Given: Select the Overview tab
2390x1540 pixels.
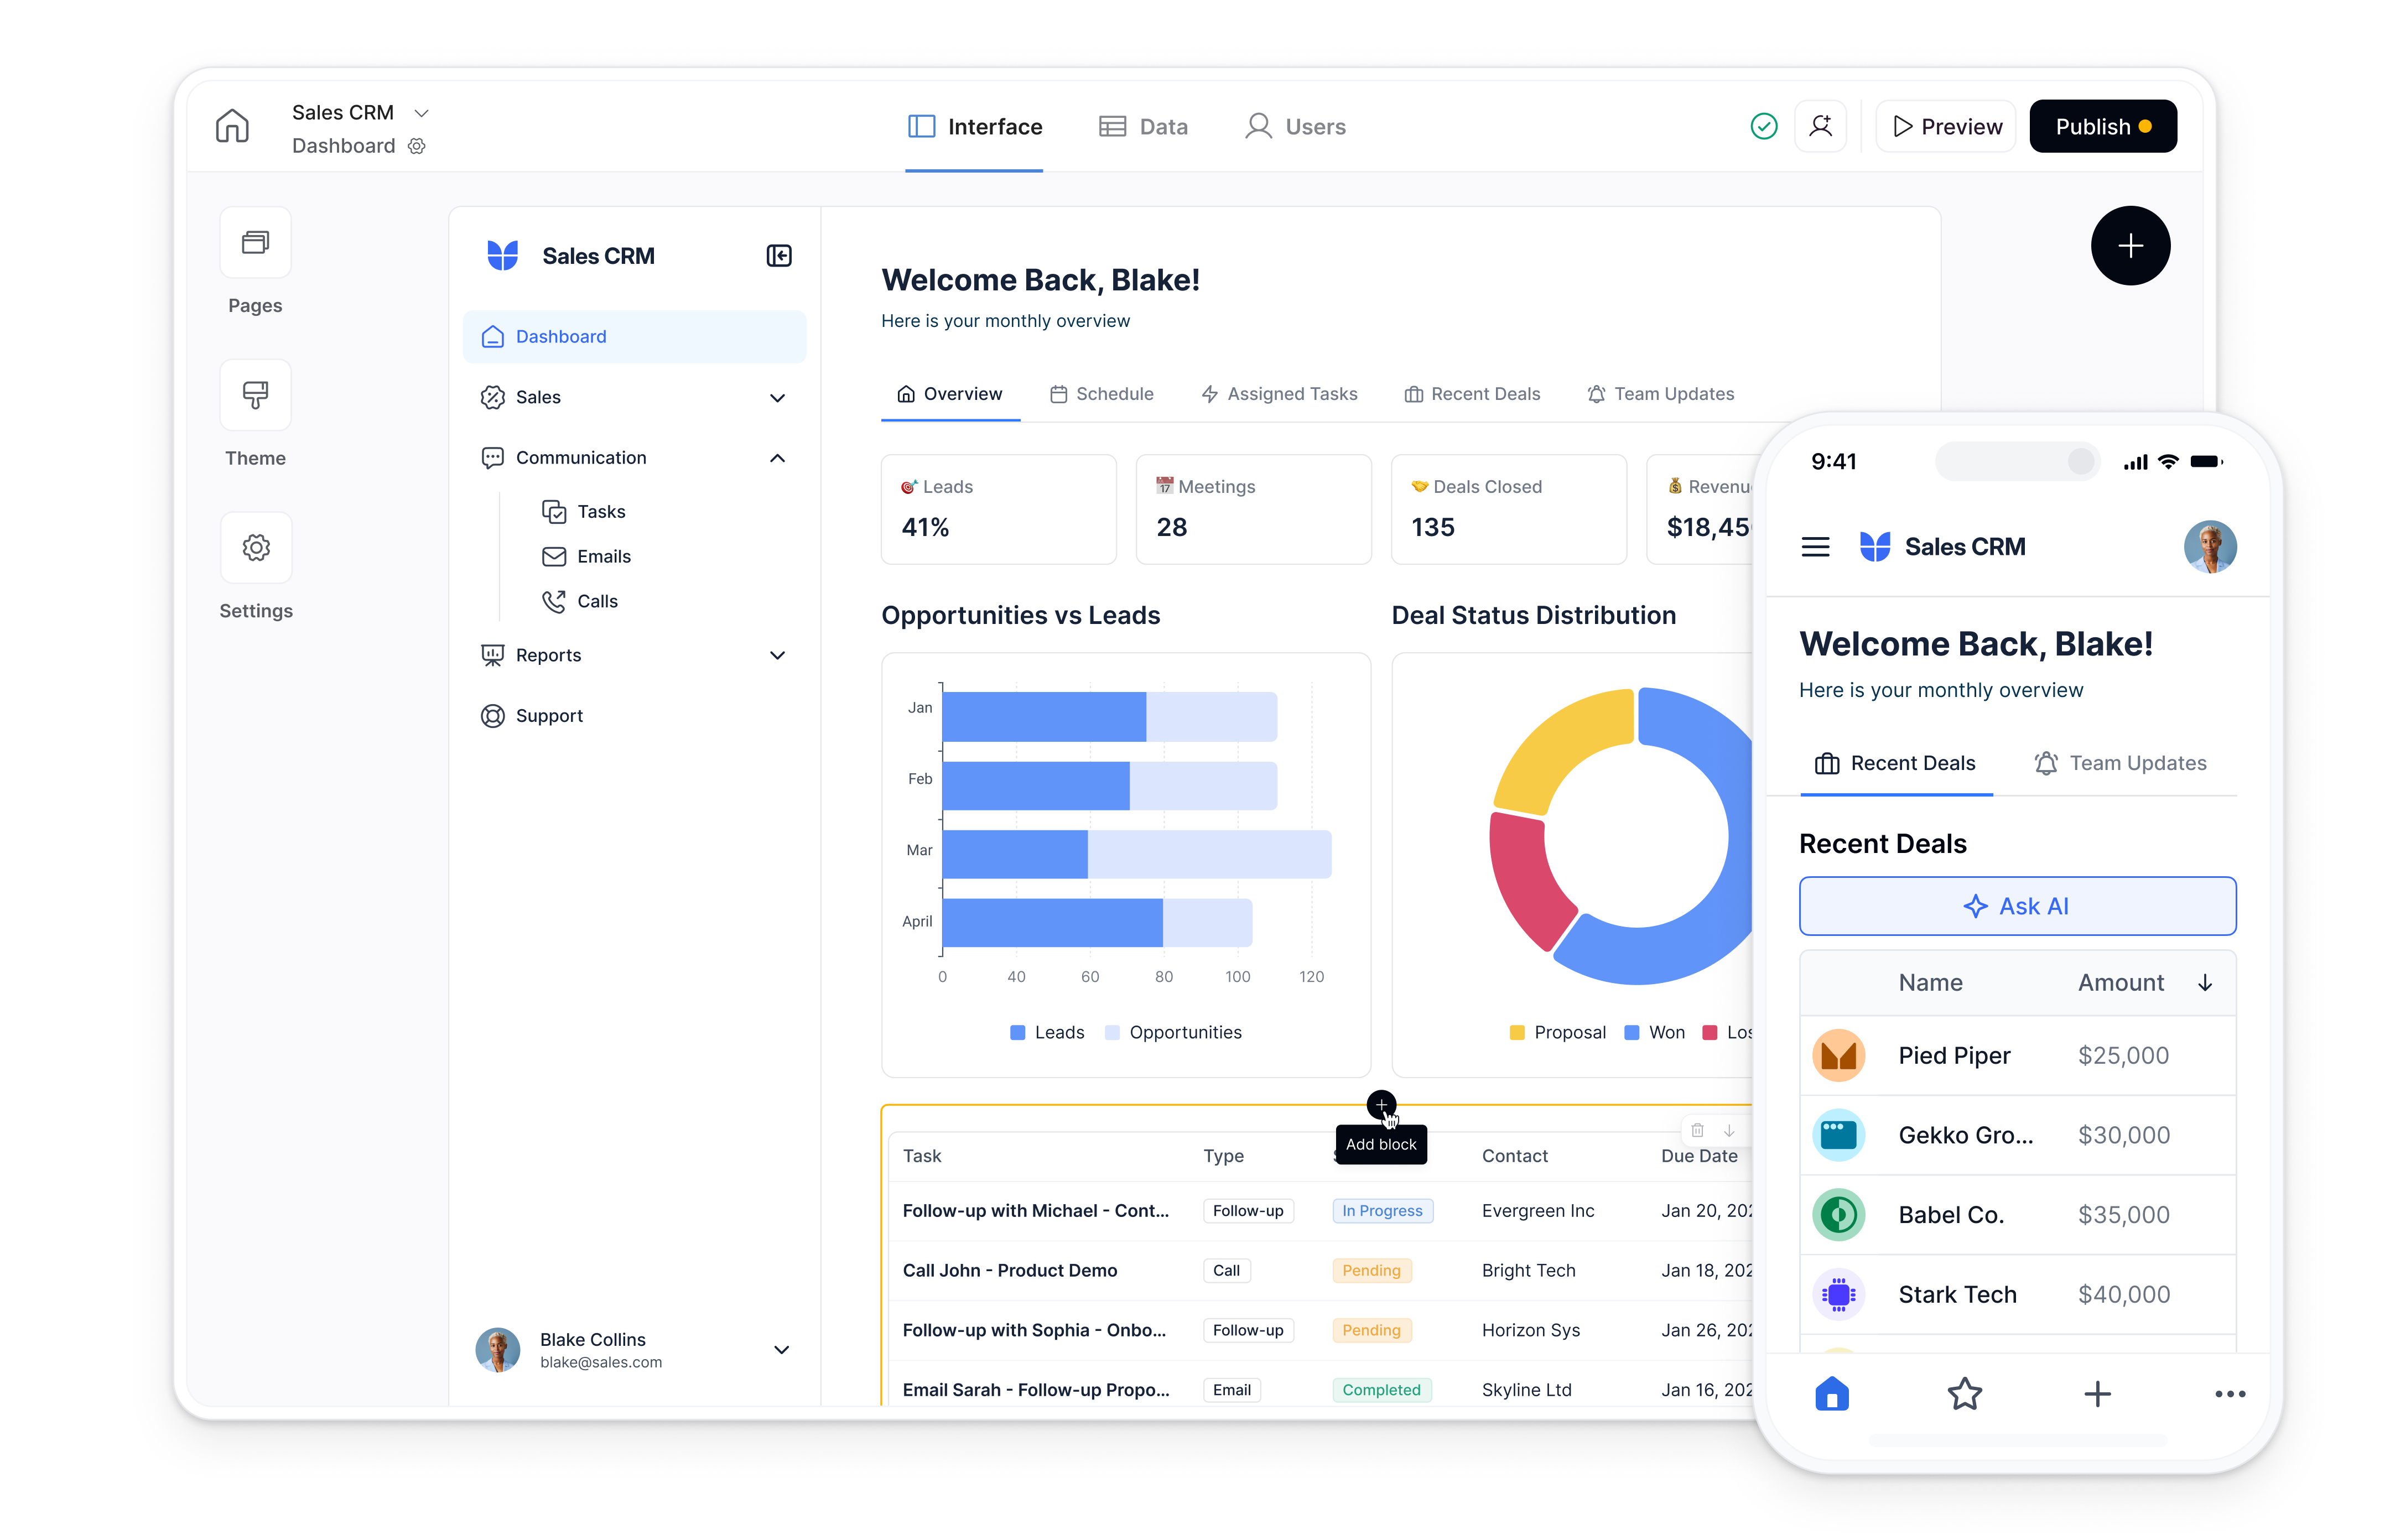Looking at the screenshot, I should [x=949, y=394].
